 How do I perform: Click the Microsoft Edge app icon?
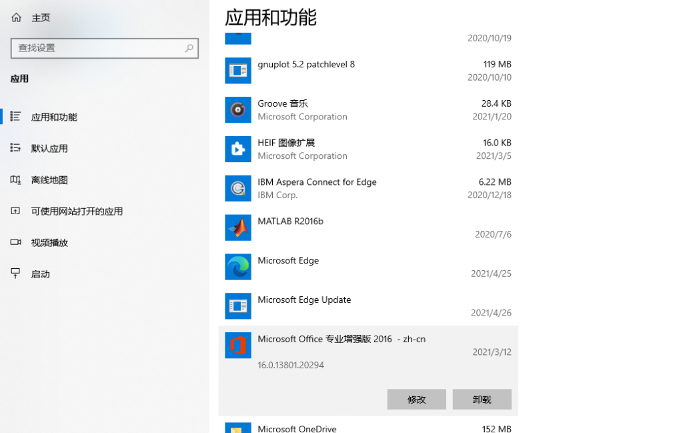click(238, 267)
